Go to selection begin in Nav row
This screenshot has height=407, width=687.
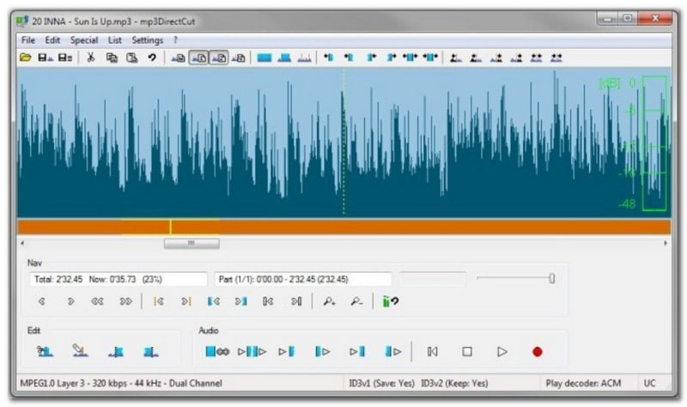tap(213, 301)
